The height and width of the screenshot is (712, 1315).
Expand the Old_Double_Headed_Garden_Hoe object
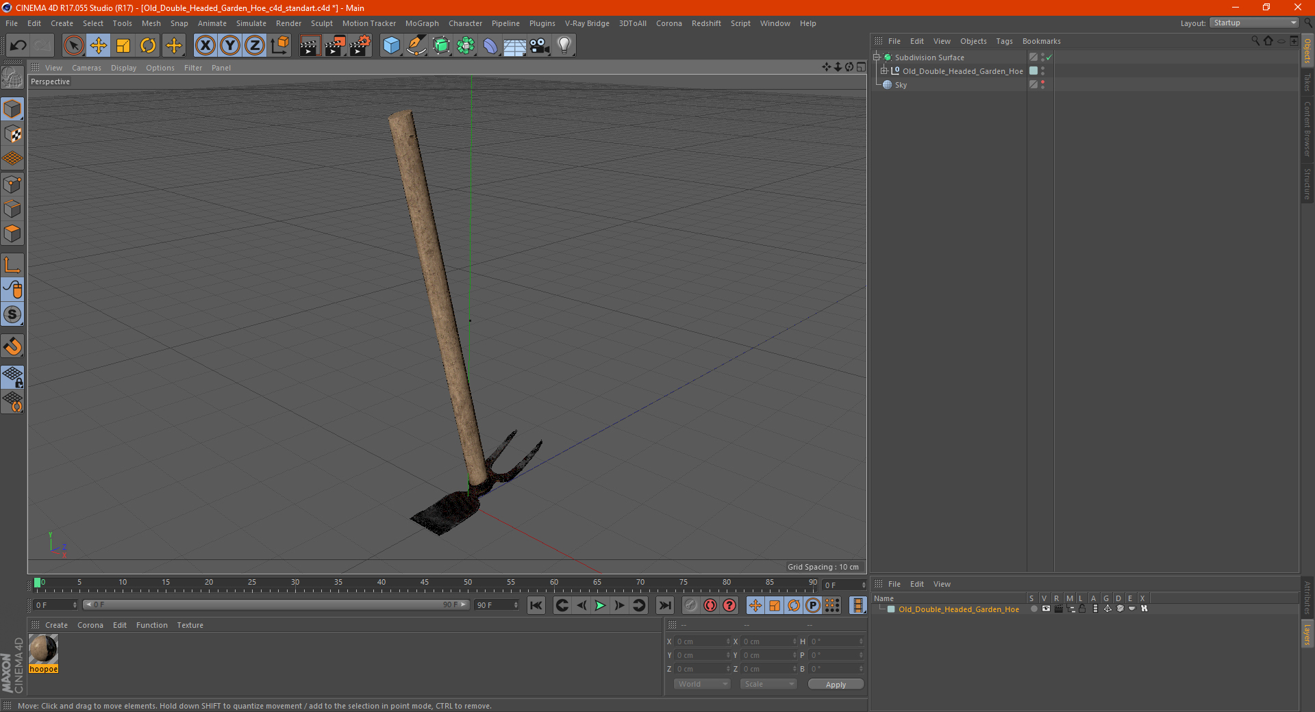pos(884,71)
